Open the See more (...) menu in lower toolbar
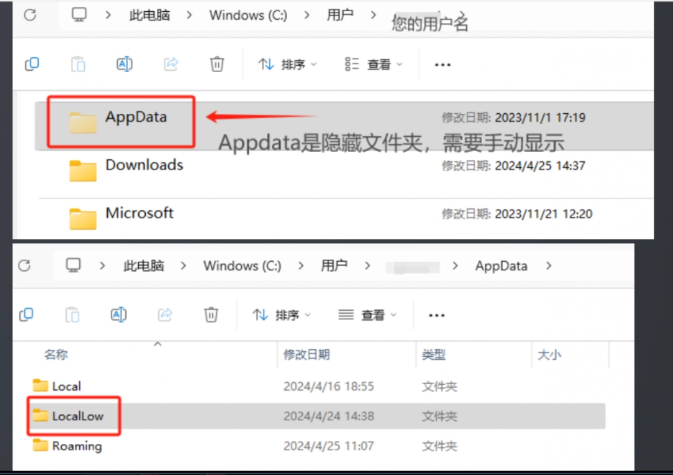 click(x=436, y=314)
